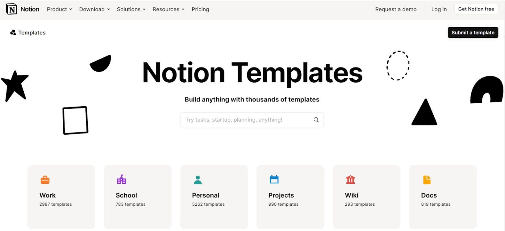The height and width of the screenshot is (231, 505).
Task: Click the Docs document icon
Action: [x=426, y=179]
